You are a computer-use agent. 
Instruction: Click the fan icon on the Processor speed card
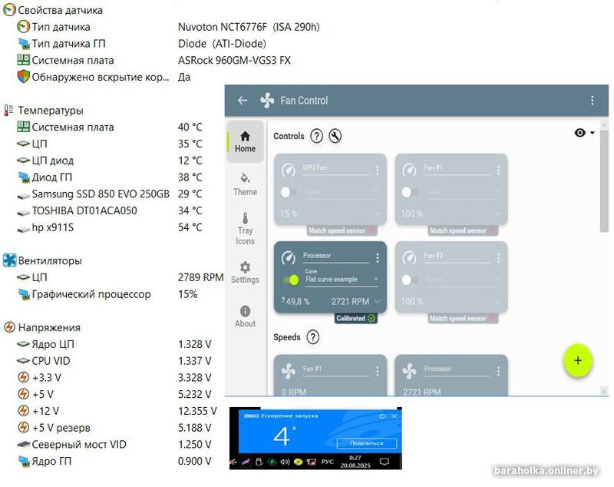pos(410,371)
